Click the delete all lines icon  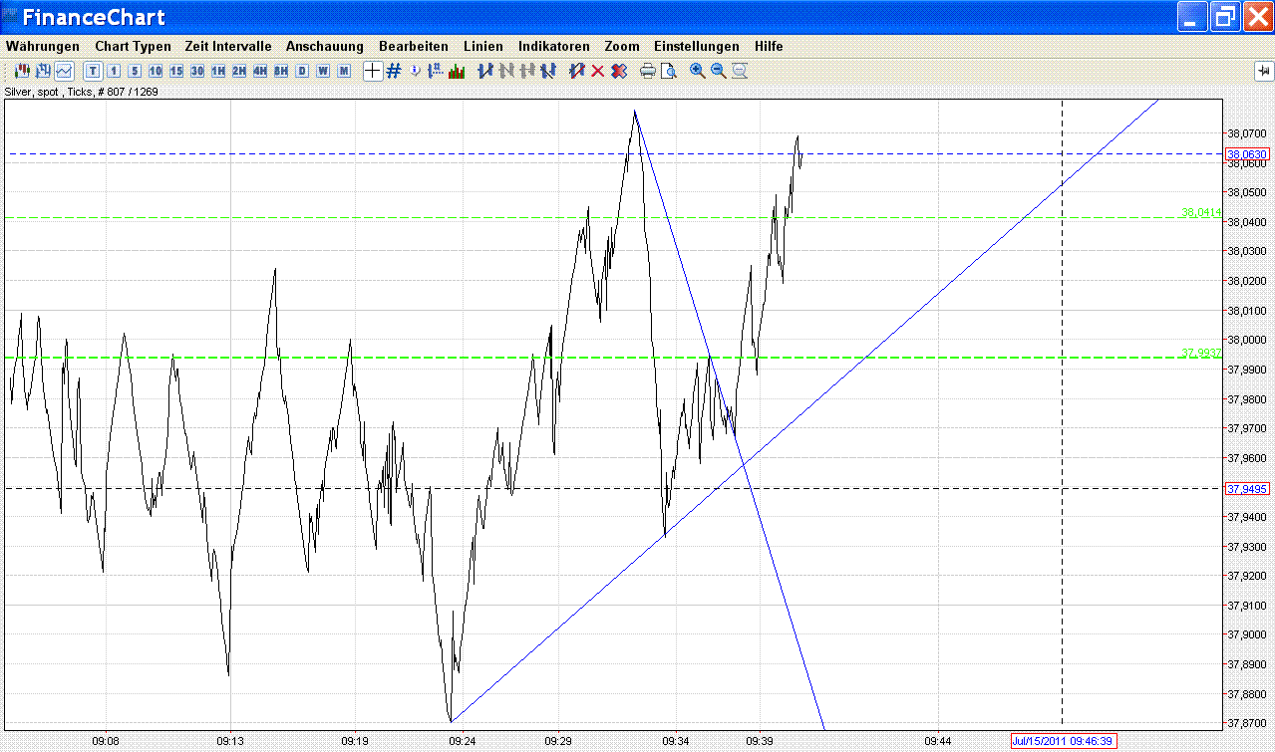619,71
